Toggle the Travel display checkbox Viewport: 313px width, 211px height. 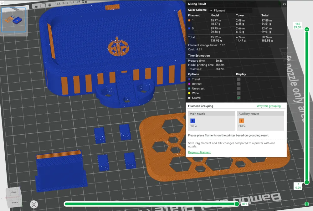click(239, 79)
